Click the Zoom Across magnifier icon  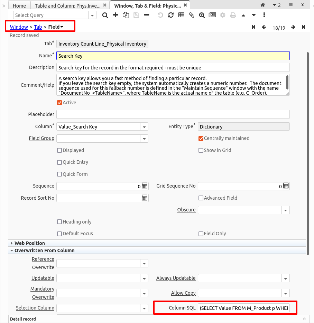[x=202, y=15]
